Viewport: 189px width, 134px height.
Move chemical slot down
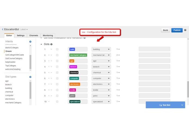coord(51,72)
